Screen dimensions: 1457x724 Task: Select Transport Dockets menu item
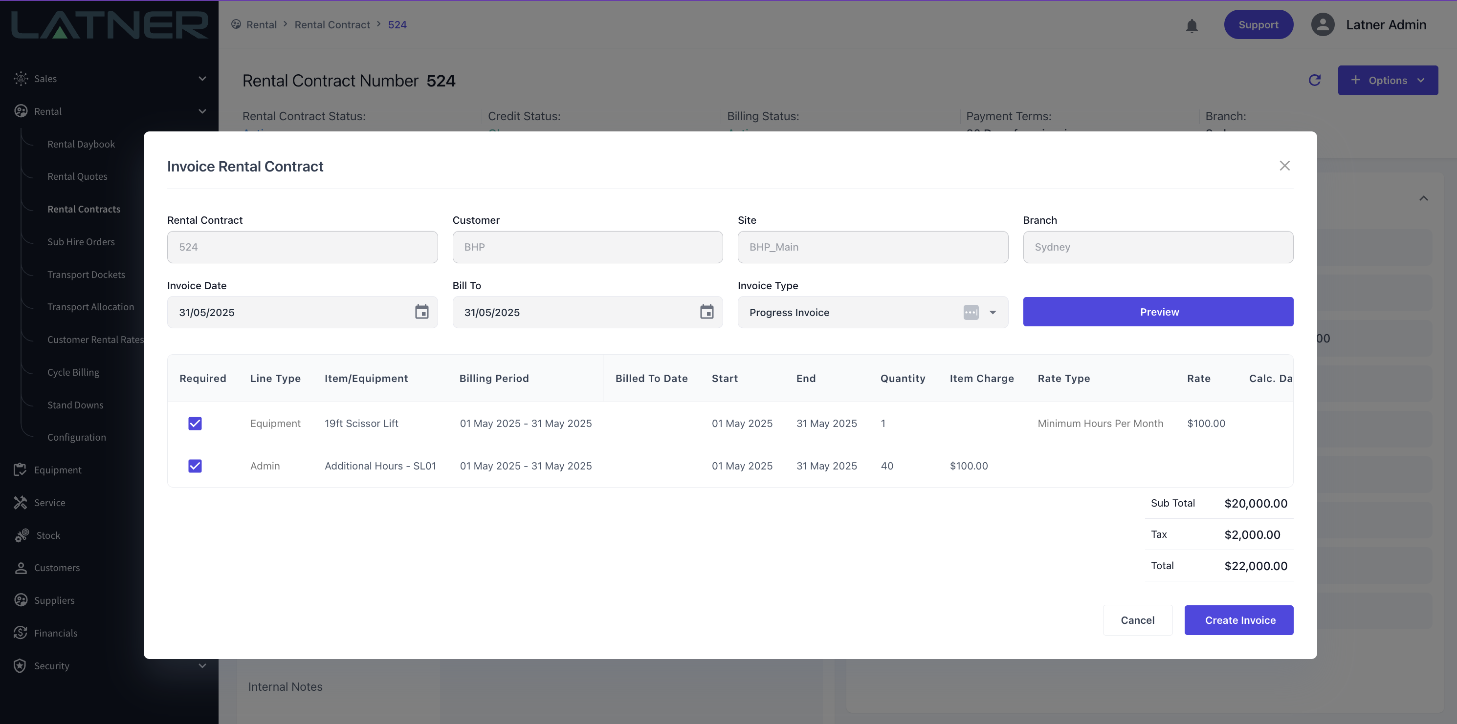(x=86, y=274)
